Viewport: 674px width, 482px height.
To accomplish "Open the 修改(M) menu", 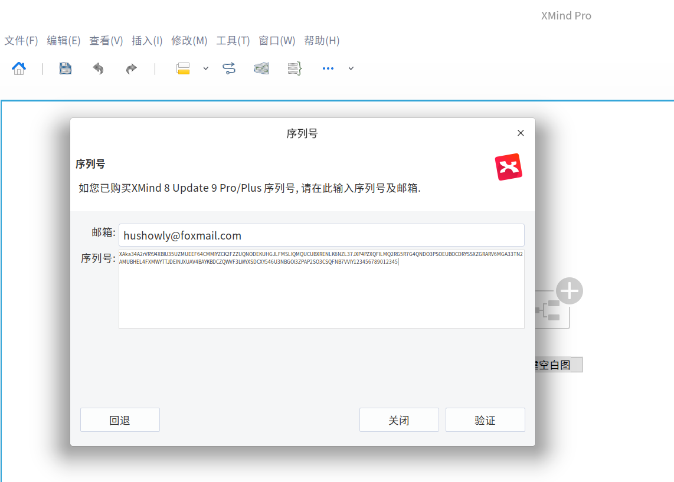I will pos(189,41).
